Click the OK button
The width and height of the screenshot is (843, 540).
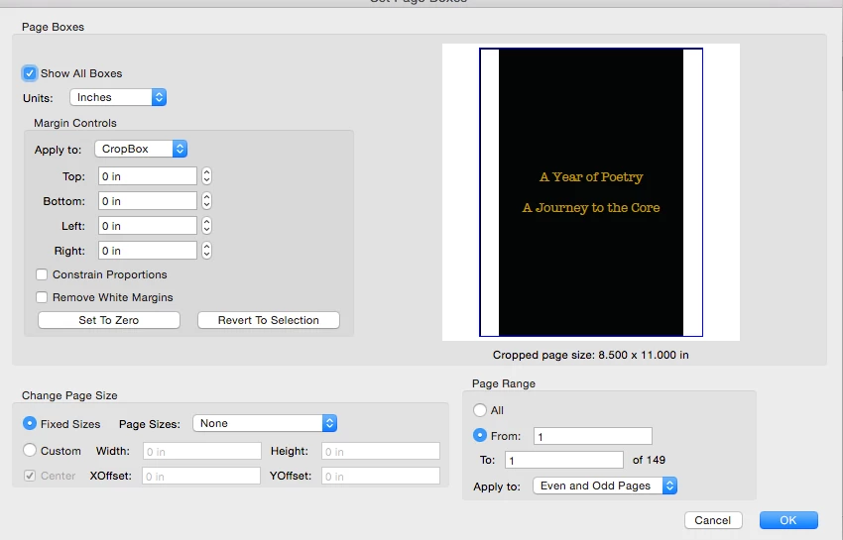click(788, 520)
